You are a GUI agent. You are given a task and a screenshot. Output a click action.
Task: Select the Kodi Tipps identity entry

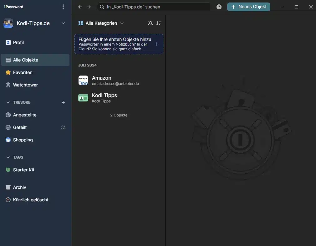pos(119,98)
